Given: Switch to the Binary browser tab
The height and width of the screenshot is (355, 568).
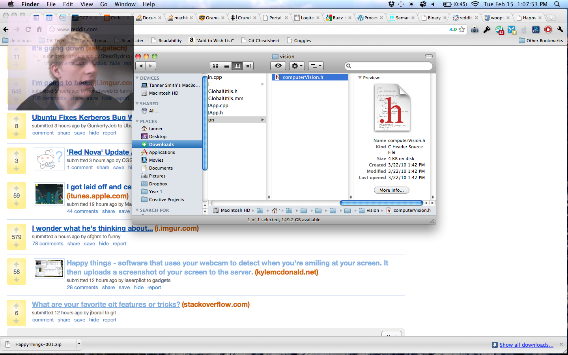Looking at the screenshot, I should point(433,18).
